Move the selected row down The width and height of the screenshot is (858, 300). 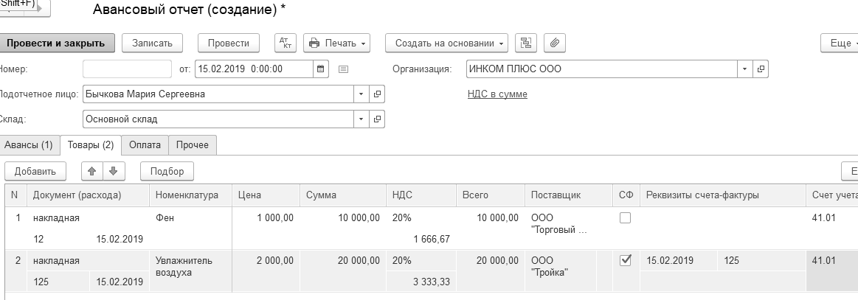(x=113, y=171)
